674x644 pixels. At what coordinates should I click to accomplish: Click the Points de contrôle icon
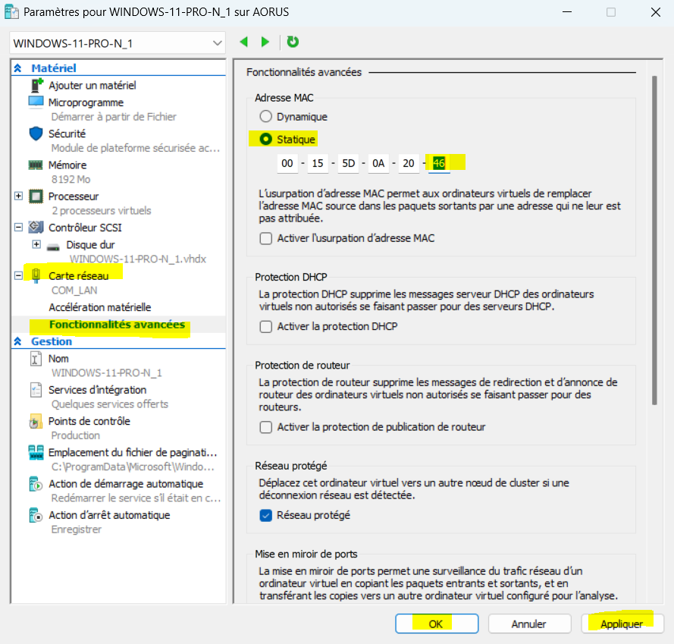(36, 421)
